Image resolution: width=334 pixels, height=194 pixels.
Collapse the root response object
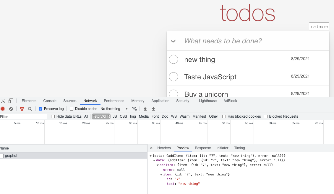151,156
